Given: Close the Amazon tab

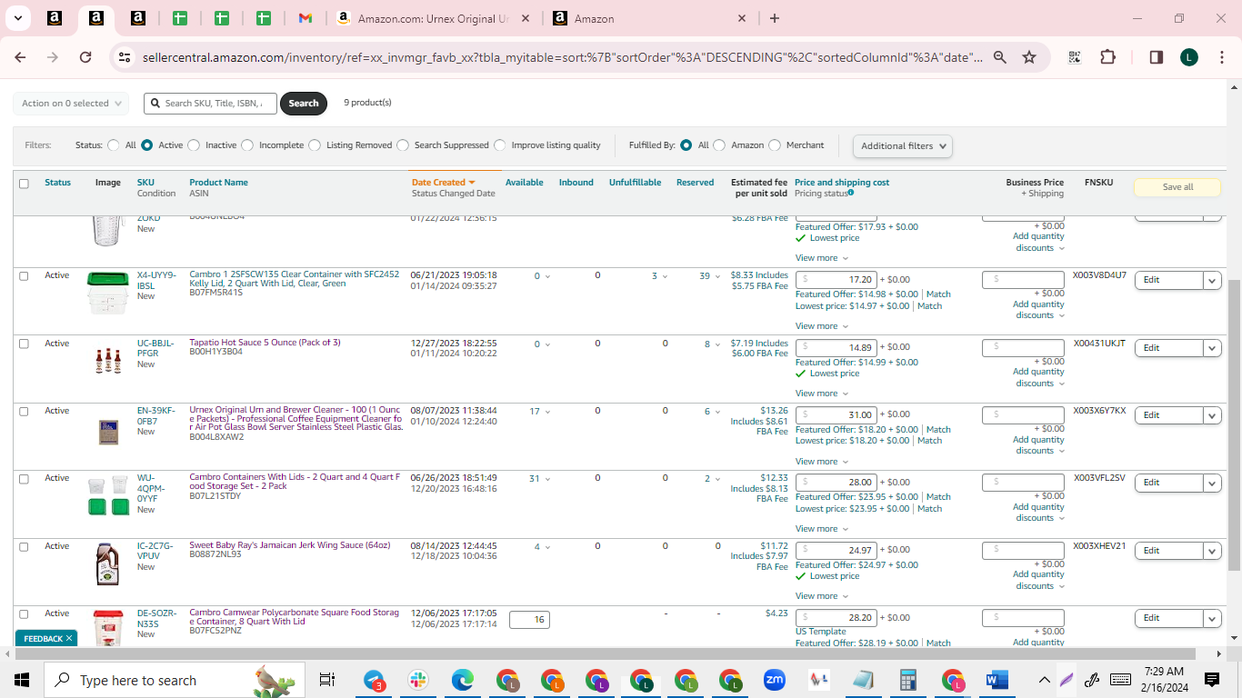Looking at the screenshot, I should click(x=742, y=18).
